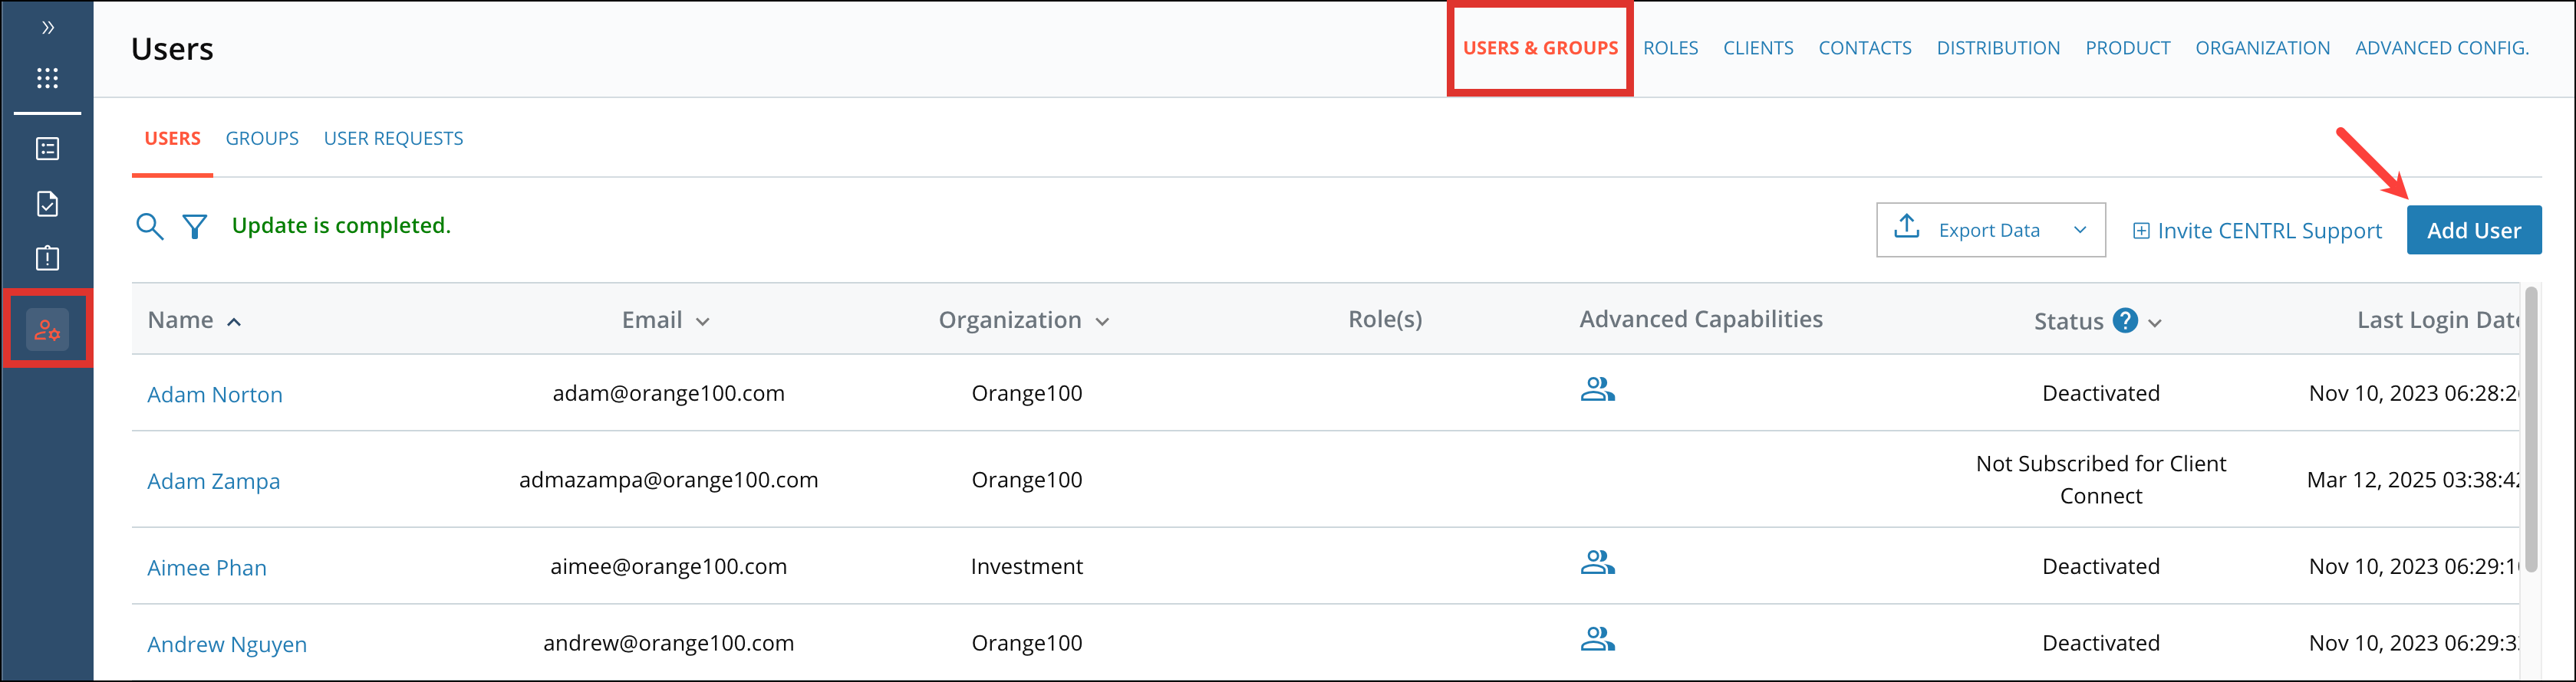Open the Status column dropdown chevron

pos(2154,323)
